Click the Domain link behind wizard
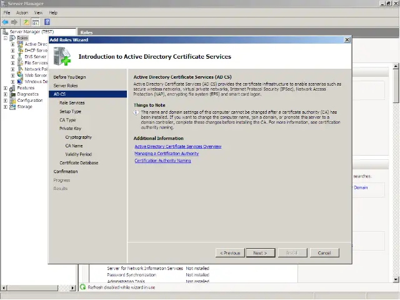The width and height of the screenshot is (400, 300). [x=361, y=187]
